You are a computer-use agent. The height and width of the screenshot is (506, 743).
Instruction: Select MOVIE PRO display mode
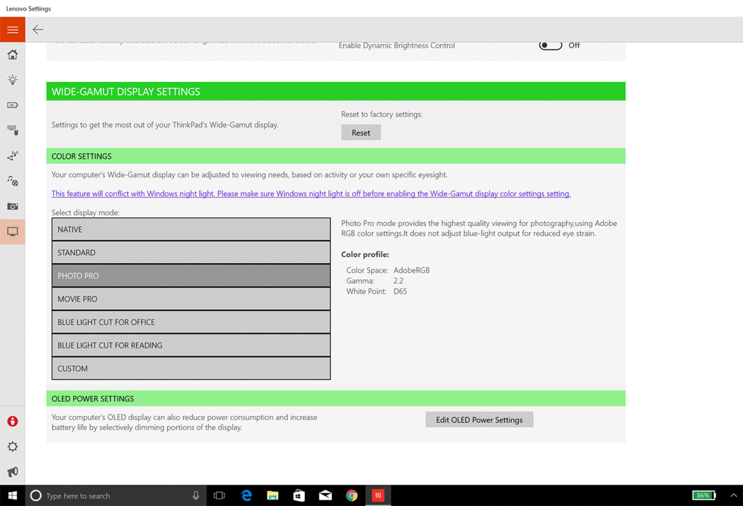(191, 299)
